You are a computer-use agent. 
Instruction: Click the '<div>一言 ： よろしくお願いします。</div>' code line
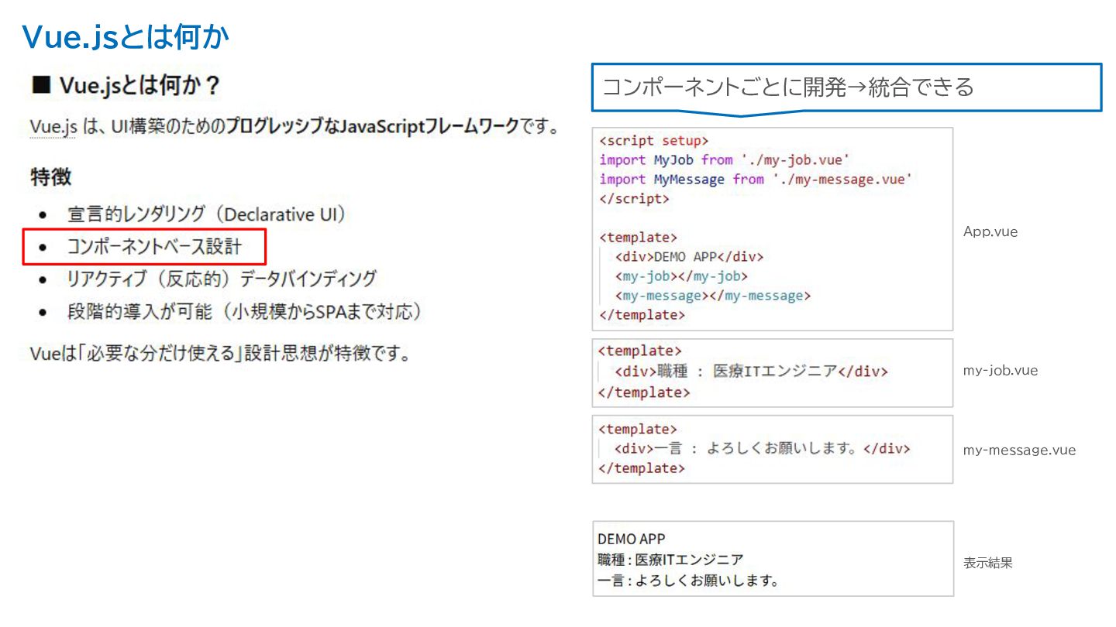(763, 449)
